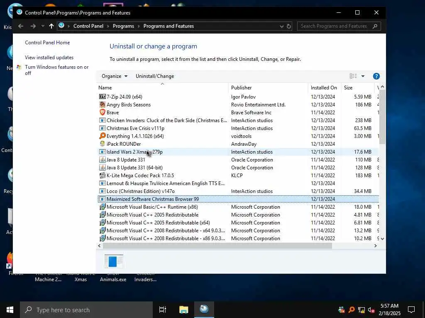Sort by the Installed On column header
The image size is (425, 318).
coord(325,88)
